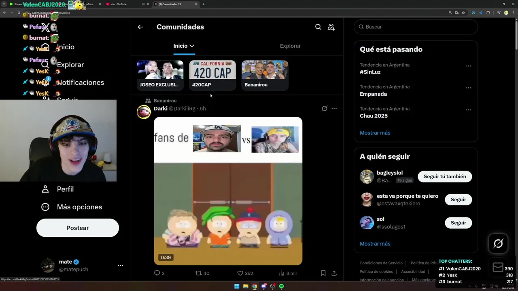This screenshot has width=518, height=291.
Task: Open Darki's profile name link
Action: pyautogui.click(x=161, y=108)
